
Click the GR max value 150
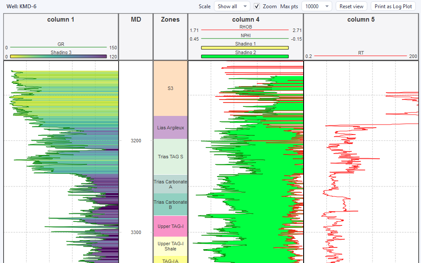[113, 48]
